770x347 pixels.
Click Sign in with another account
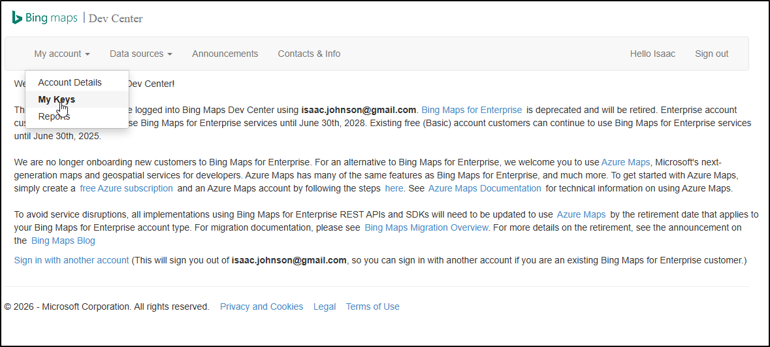[x=72, y=260]
